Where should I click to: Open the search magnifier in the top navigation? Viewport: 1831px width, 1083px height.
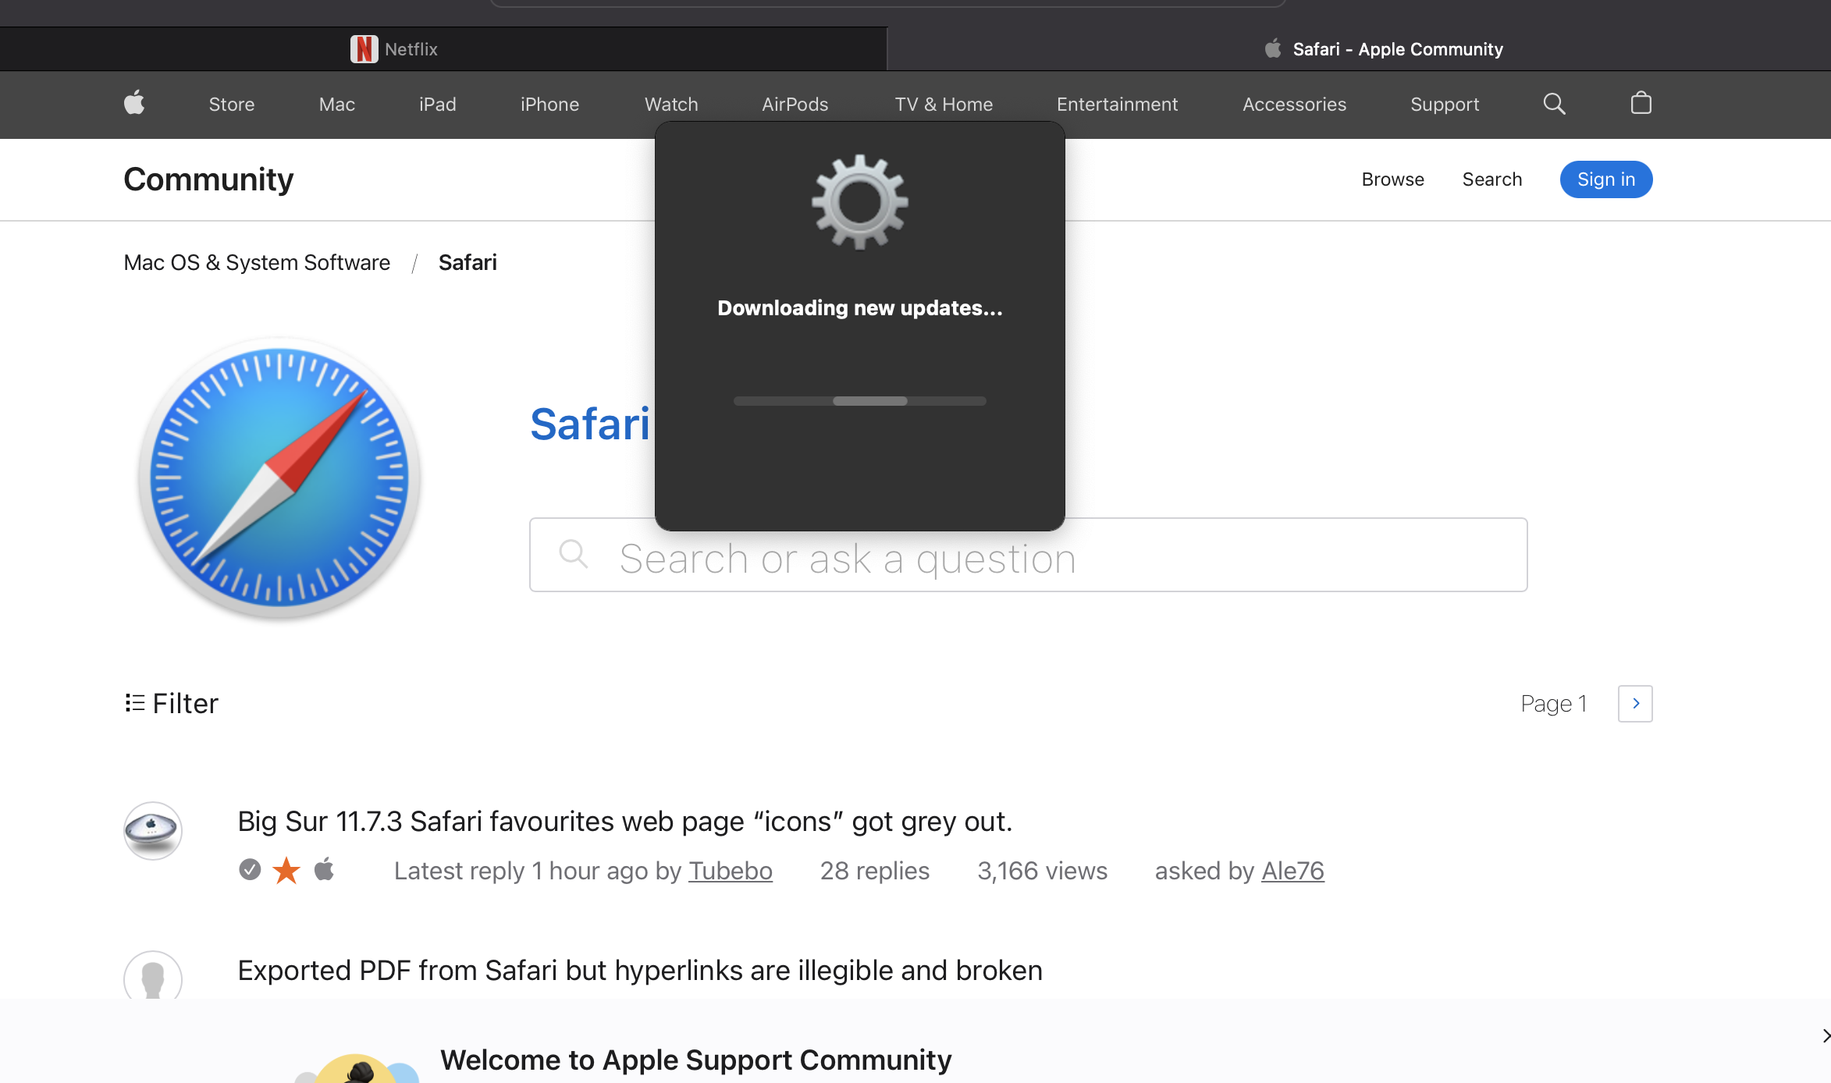coord(1554,104)
